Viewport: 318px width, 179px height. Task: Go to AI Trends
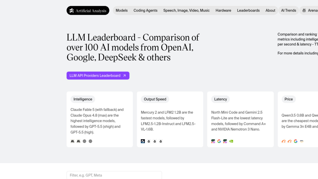pyautogui.click(x=289, y=11)
